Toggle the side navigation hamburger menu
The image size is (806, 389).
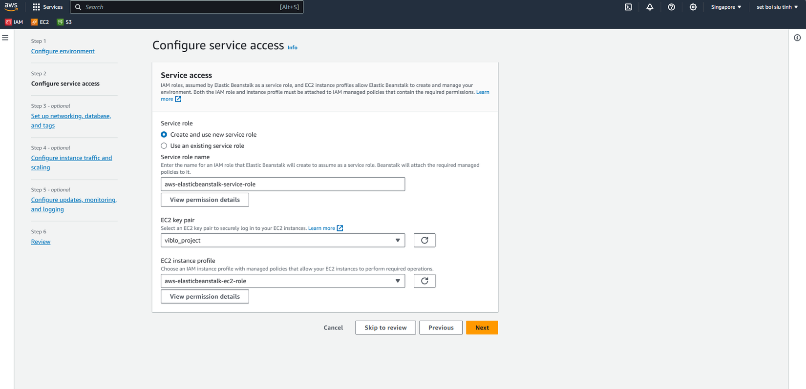(x=5, y=38)
